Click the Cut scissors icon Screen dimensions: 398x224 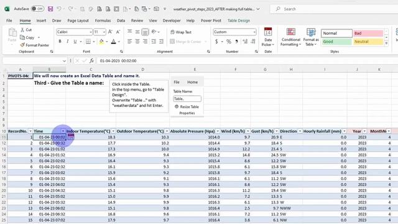point(22,30)
